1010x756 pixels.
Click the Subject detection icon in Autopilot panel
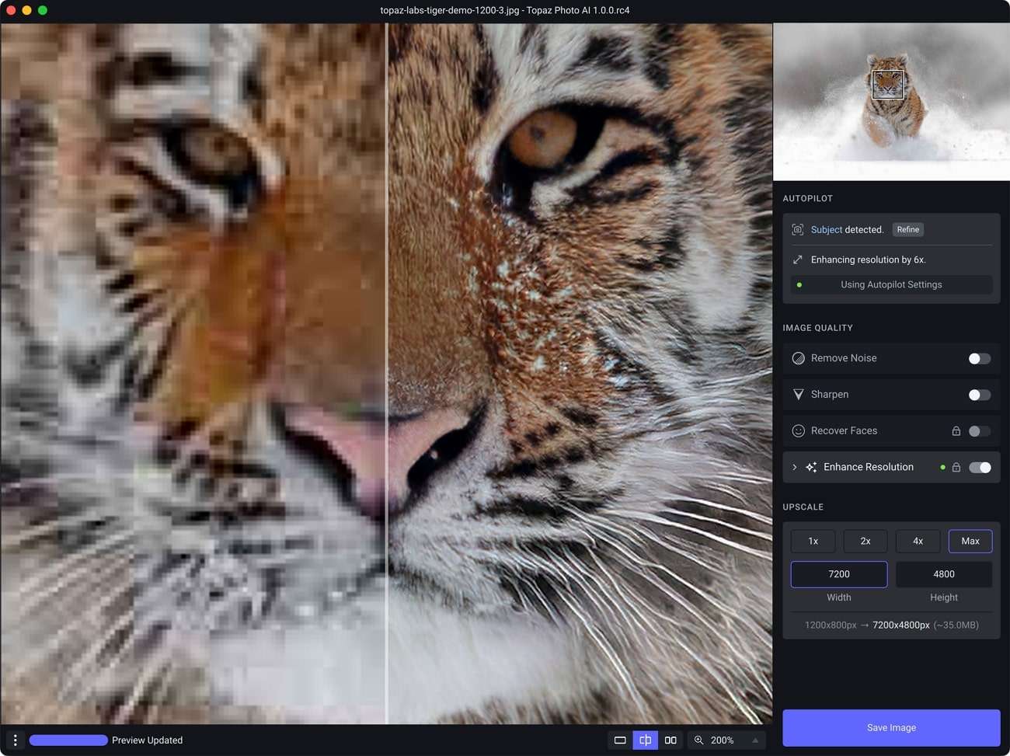tap(798, 229)
